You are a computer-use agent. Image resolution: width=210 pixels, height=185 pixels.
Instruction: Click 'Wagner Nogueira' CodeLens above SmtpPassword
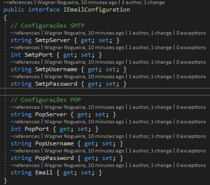tap(84, 77)
